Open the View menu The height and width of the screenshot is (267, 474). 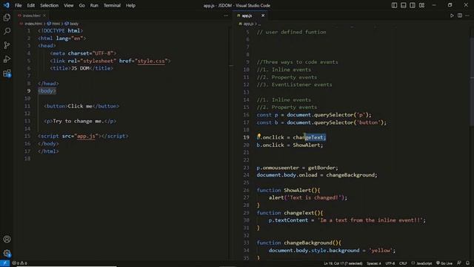pos(69,5)
